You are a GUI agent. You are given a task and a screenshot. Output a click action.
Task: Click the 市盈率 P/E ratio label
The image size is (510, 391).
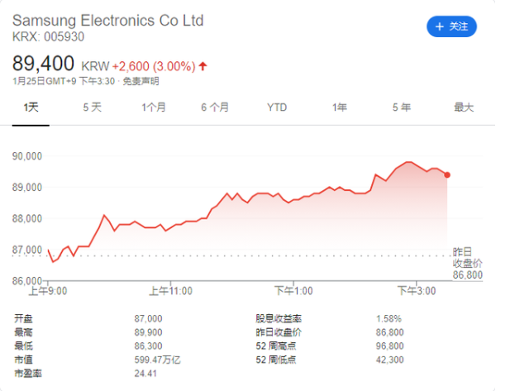27,374
